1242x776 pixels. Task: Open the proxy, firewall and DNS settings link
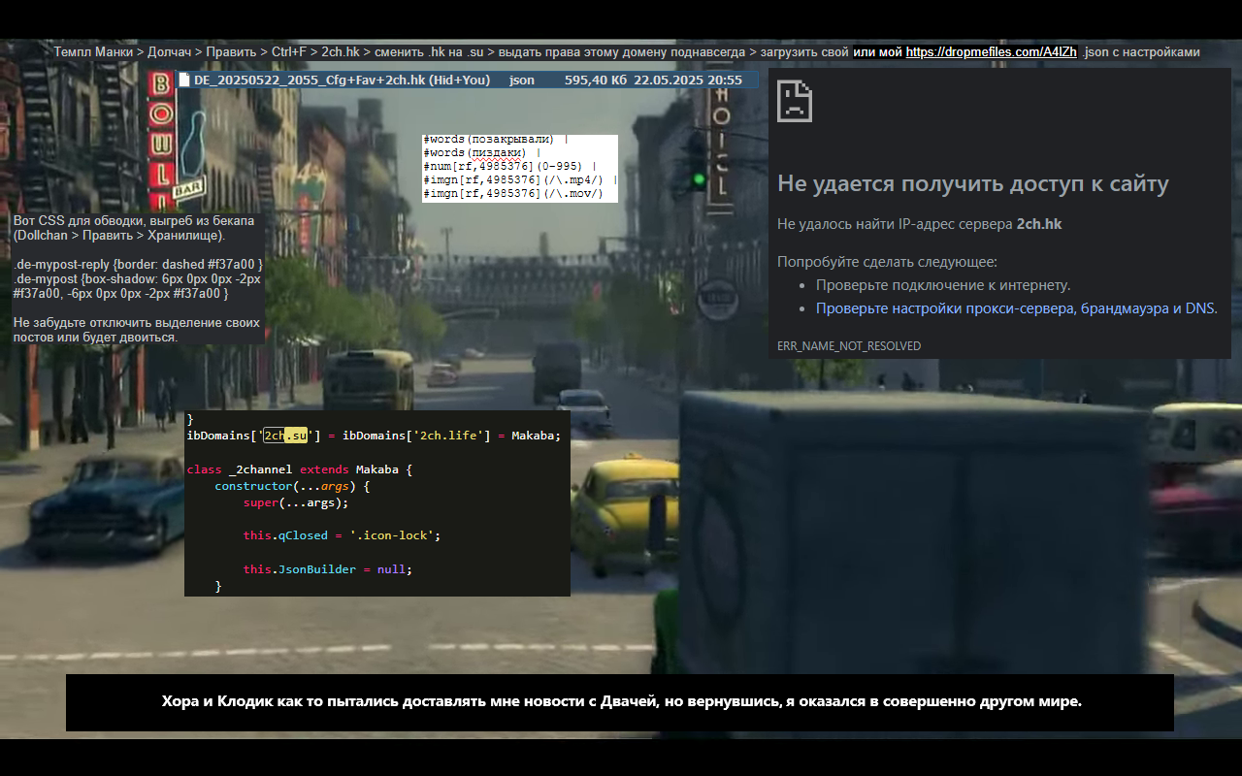click(x=1016, y=308)
